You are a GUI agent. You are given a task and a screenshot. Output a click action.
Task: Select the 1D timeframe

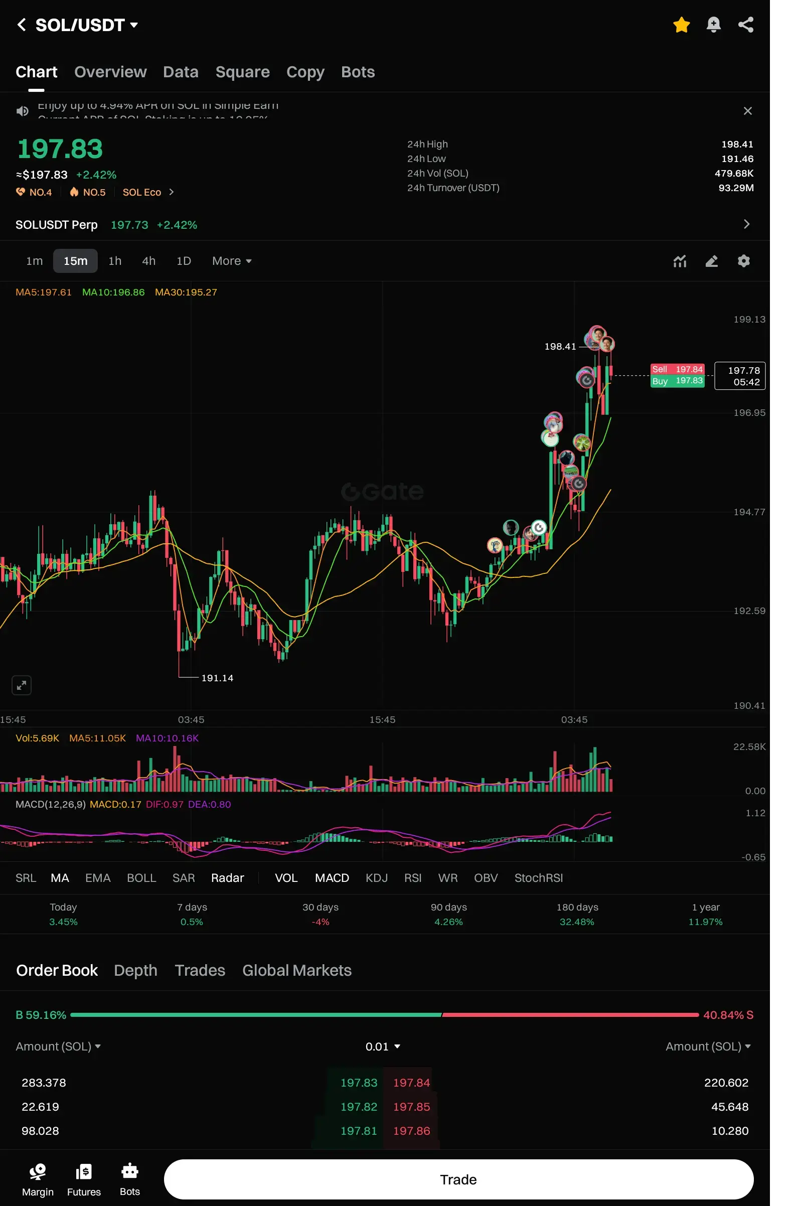[184, 261]
